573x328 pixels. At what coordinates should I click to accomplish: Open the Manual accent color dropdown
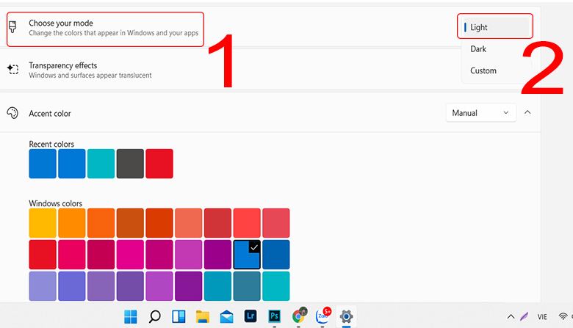pyautogui.click(x=481, y=113)
